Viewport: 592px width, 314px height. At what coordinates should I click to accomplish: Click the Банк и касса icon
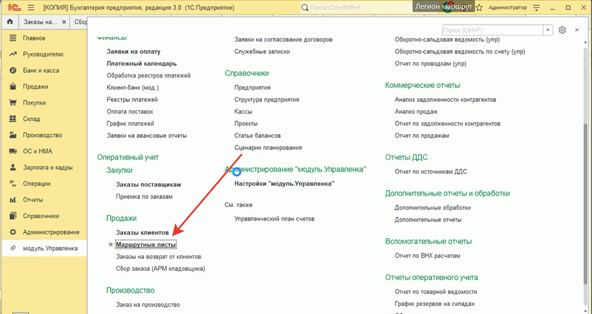[13, 70]
